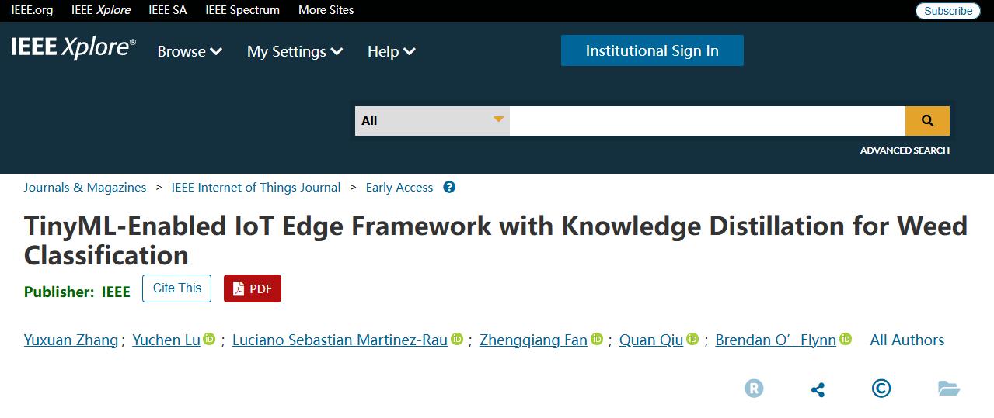Viewport: 994px width, 418px height.
Task: Click Brendan O'Flynn's ORCID icon
Action: [x=846, y=339]
